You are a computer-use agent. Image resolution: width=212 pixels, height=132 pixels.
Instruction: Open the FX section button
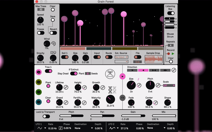pos(122,97)
